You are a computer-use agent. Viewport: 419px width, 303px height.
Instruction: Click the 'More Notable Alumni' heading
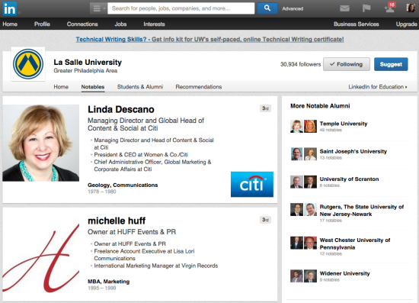(320, 106)
